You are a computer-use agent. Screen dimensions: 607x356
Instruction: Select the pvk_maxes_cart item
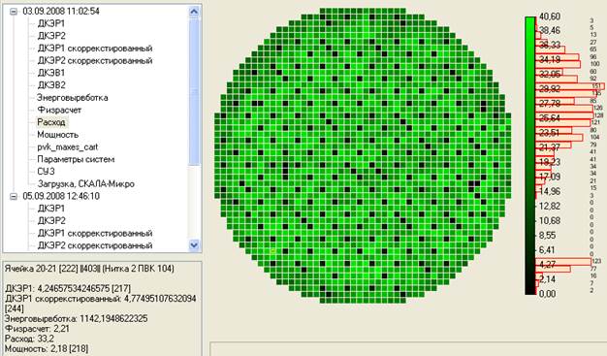click(x=67, y=147)
